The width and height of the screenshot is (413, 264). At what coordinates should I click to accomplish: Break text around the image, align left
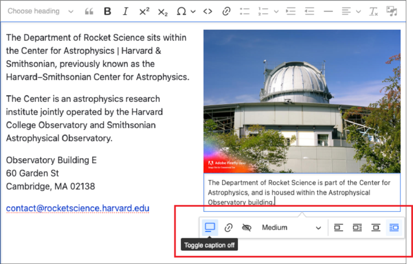(x=338, y=227)
